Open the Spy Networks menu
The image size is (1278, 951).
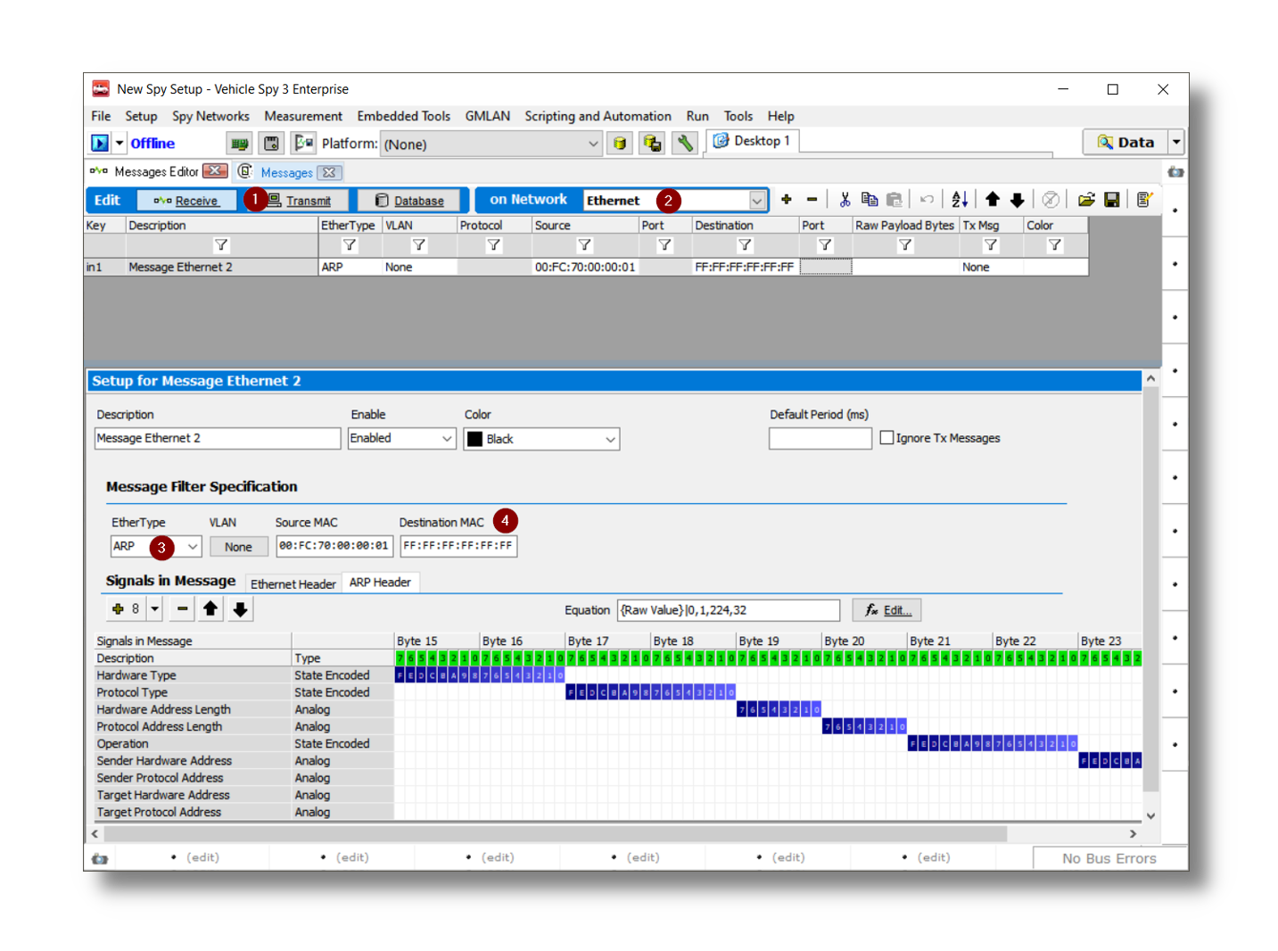(x=210, y=116)
